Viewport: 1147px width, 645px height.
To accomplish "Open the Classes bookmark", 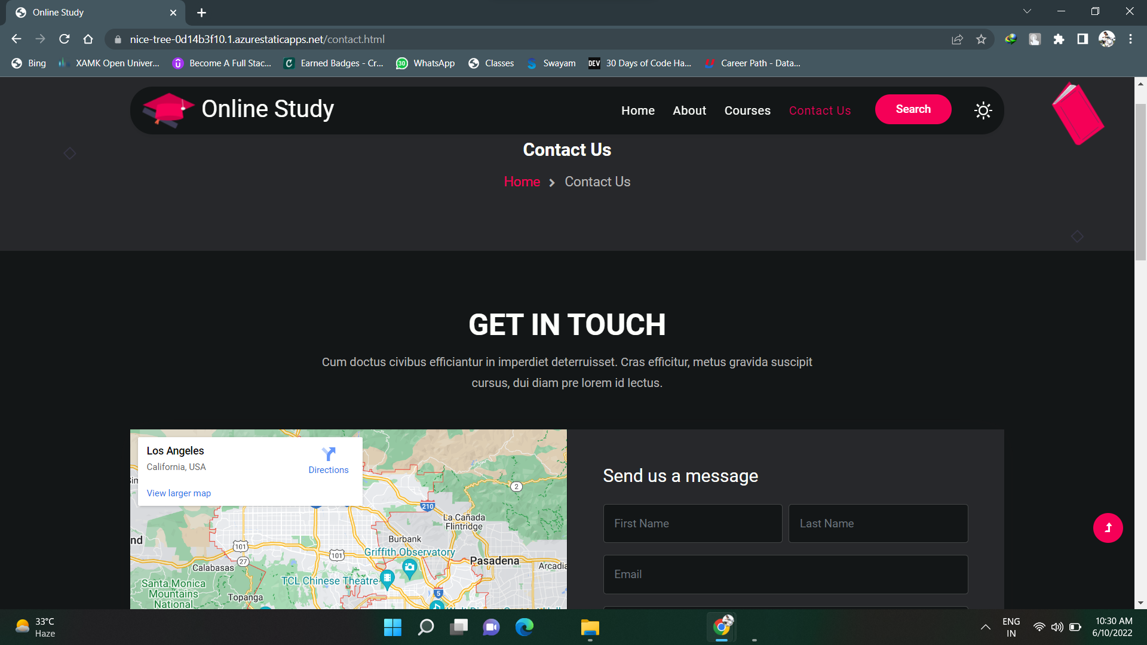I will pyautogui.click(x=491, y=63).
